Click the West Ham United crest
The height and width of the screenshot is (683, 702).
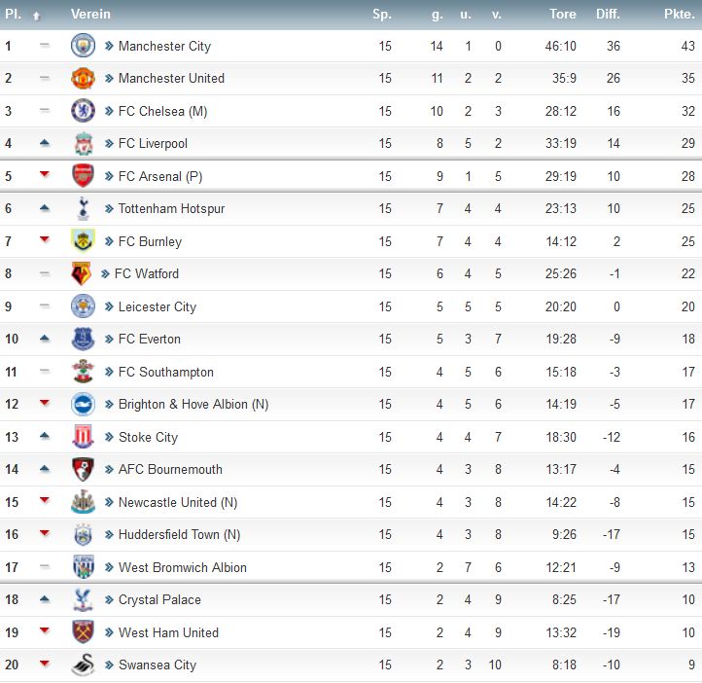83,632
